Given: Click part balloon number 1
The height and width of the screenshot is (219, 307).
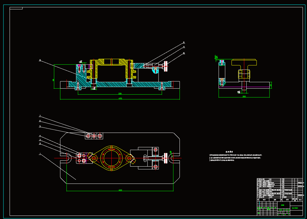Looking at the screenshot, I should click(x=40, y=154).
